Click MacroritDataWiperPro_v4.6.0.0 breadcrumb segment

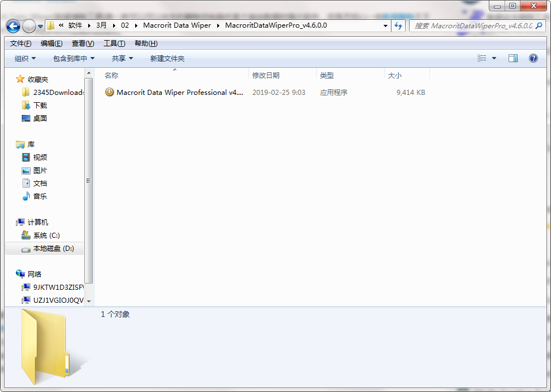(276, 25)
